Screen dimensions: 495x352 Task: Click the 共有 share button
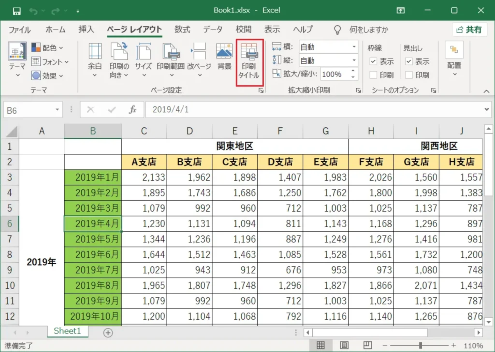pos(469,29)
